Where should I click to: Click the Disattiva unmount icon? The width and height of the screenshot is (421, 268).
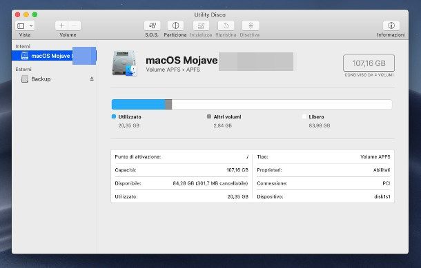pos(251,25)
